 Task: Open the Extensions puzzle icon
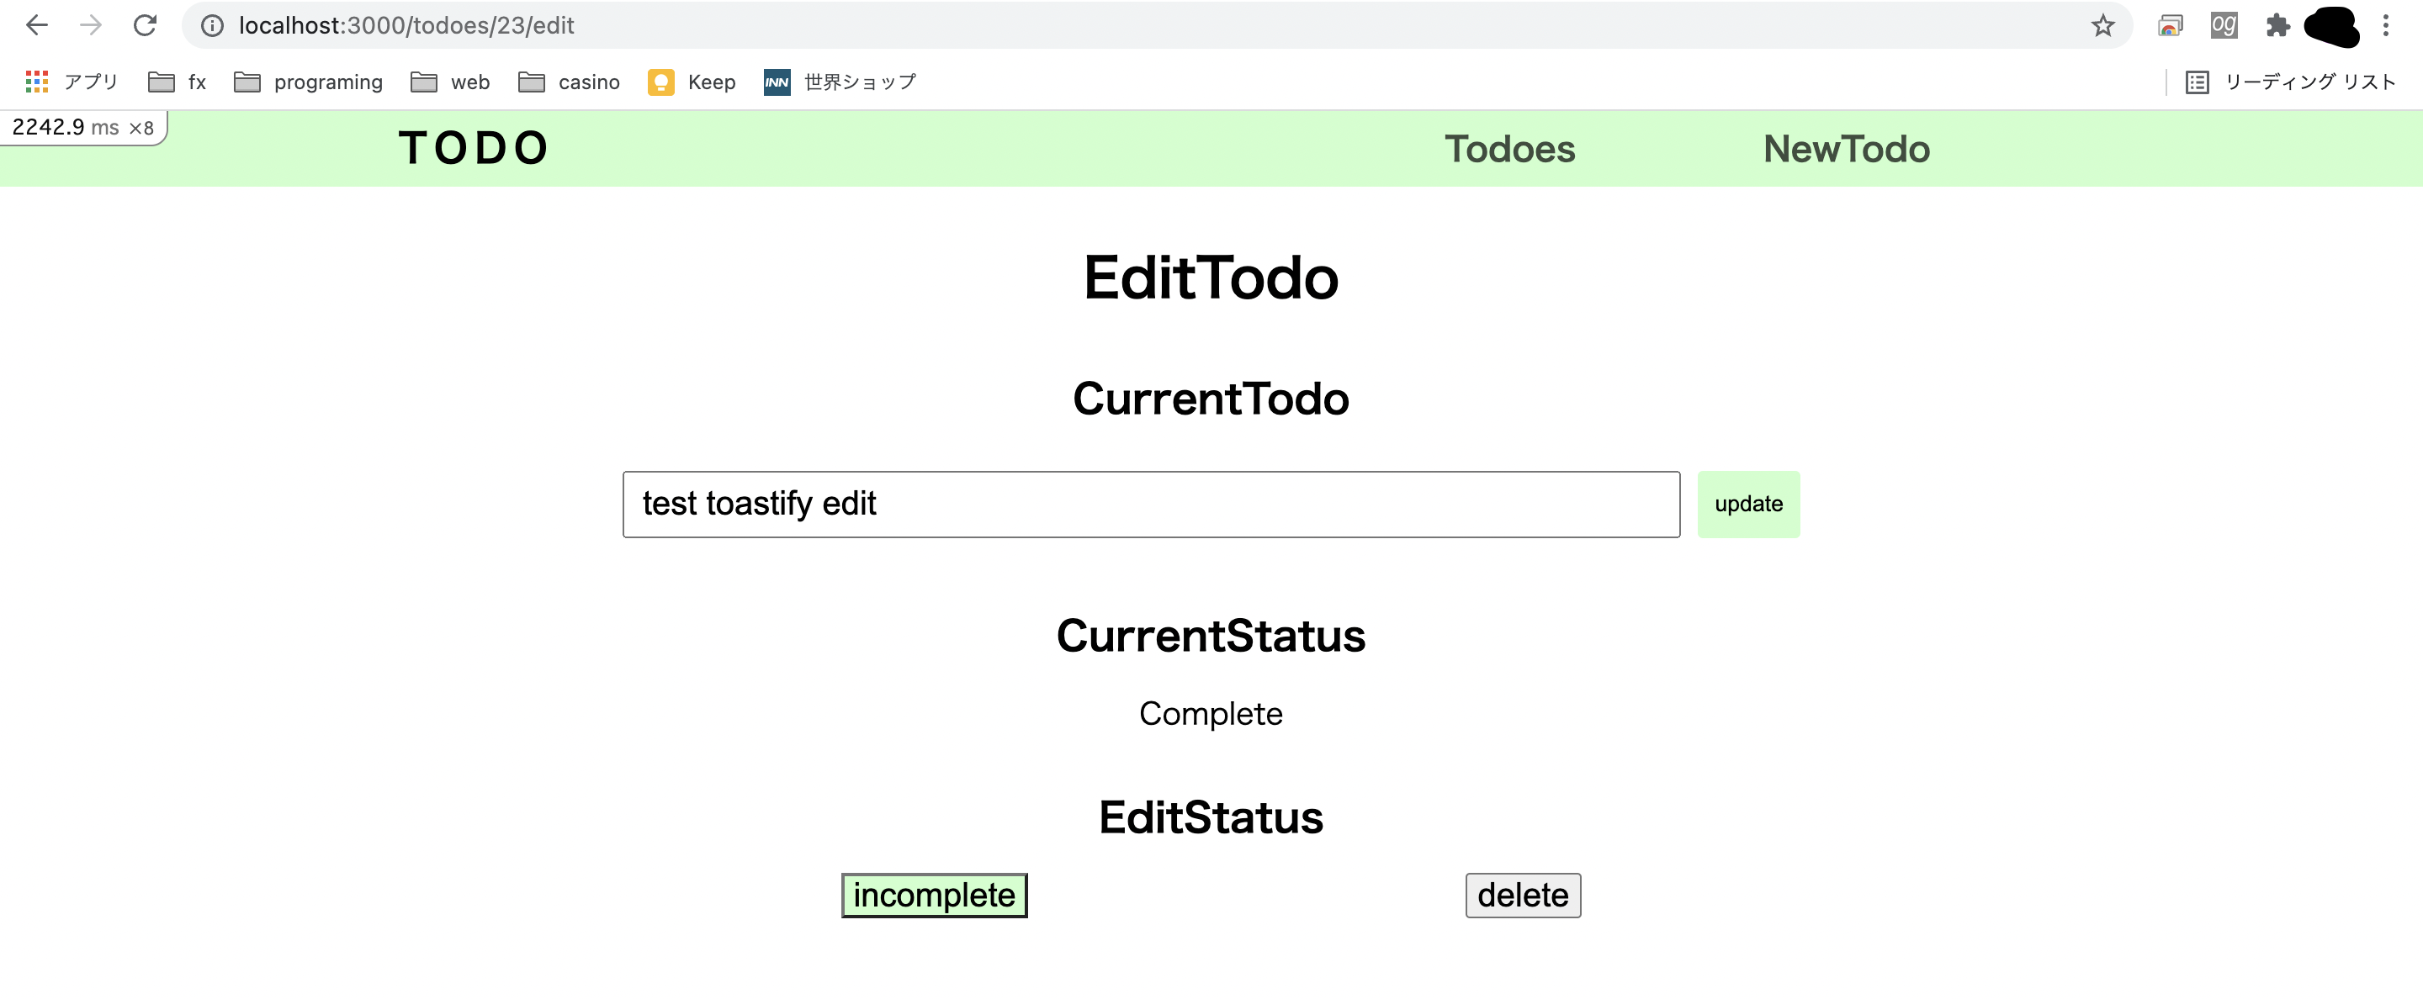2277,25
